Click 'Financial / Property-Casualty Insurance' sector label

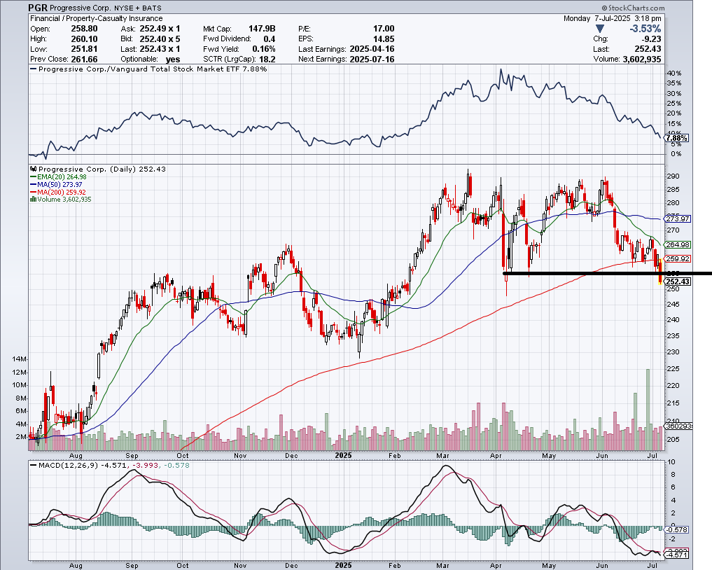click(x=97, y=19)
